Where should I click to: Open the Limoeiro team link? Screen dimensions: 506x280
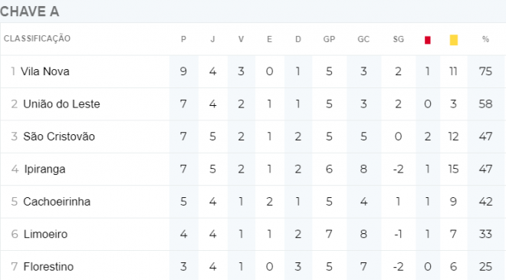pyautogui.click(x=45, y=234)
